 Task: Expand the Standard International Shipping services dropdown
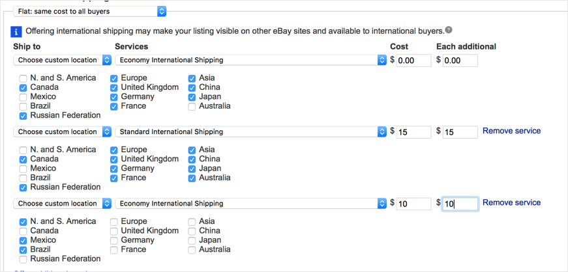(251, 131)
